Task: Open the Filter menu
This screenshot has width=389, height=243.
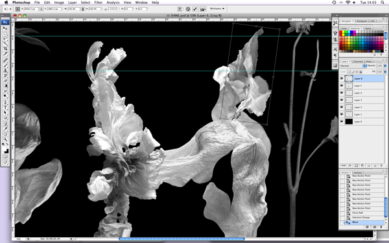Action: (x=99, y=3)
